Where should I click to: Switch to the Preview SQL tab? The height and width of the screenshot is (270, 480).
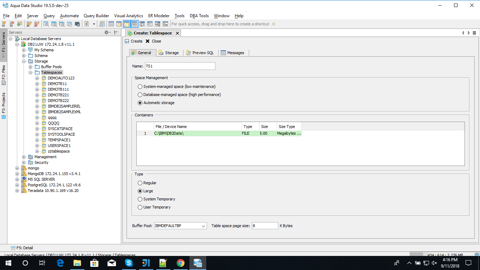pyautogui.click(x=200, y=53)
